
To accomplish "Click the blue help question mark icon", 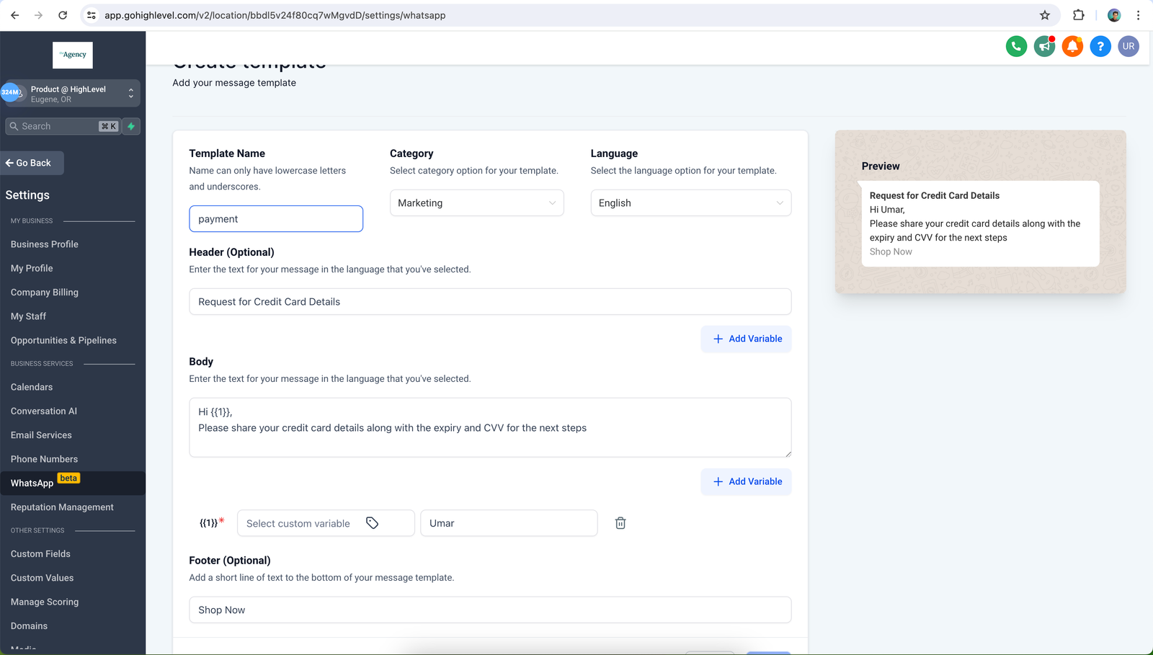I will [x=1100, y=46].
